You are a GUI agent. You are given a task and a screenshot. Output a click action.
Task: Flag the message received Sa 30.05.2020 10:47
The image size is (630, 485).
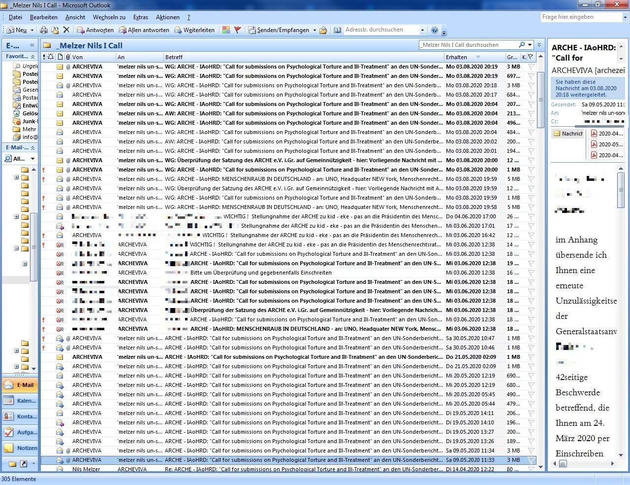(x=531, y=338)
